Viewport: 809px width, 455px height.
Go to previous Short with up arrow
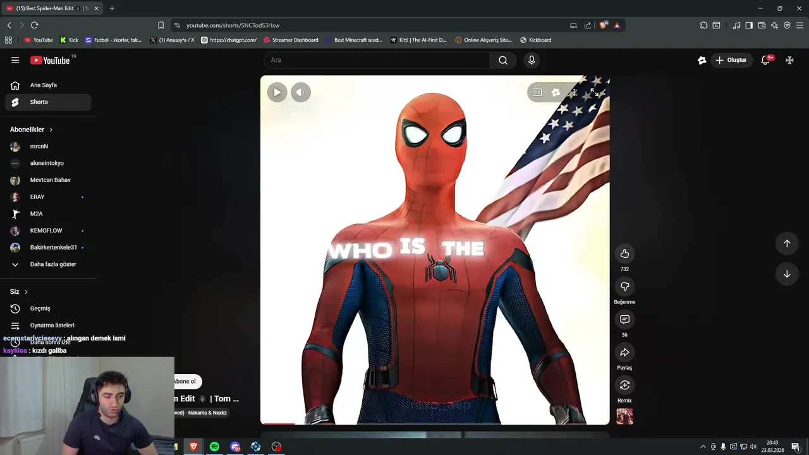point(787,243)
